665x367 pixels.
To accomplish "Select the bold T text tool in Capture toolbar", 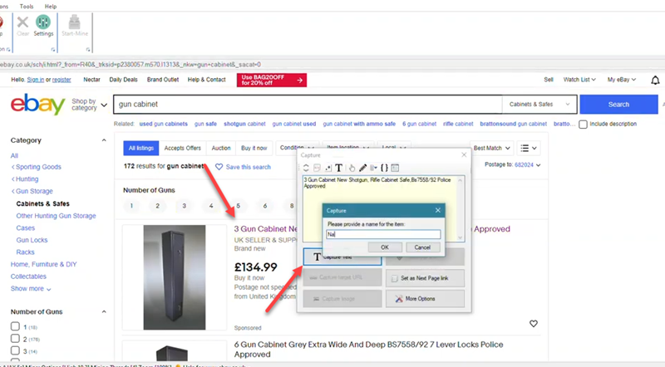I will tap(339, 168).
